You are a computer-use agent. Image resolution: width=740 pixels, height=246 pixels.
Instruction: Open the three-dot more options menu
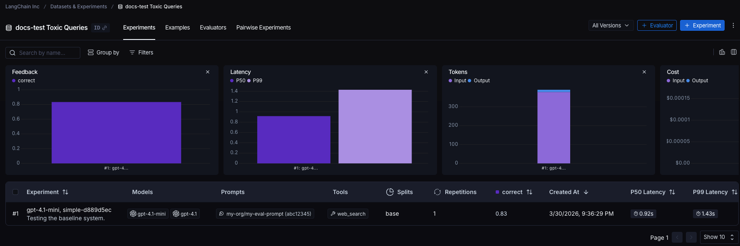coord(733,25)
